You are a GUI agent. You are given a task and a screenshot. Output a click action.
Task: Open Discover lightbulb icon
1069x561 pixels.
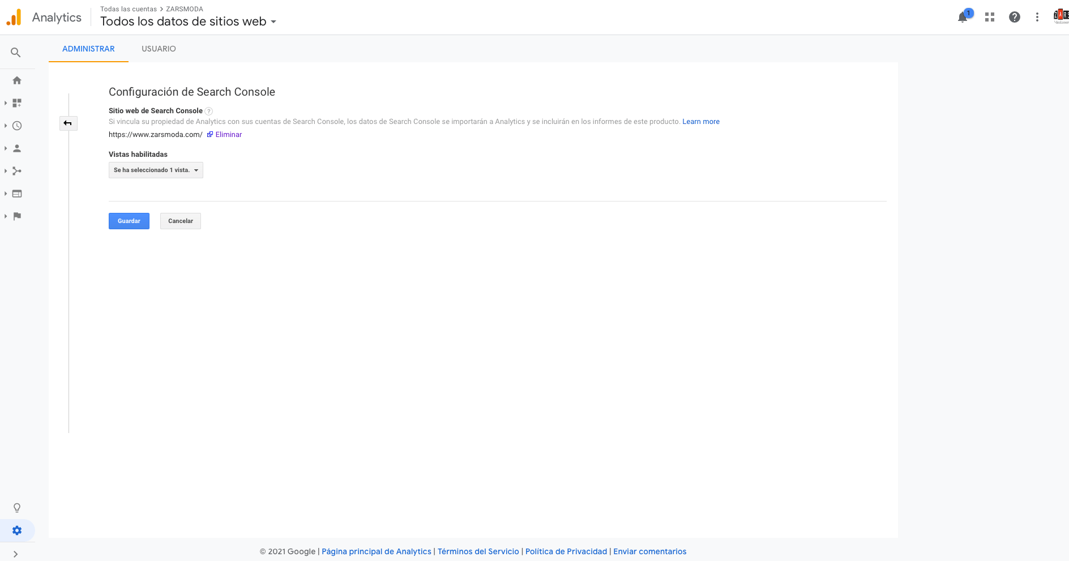pyautogui.click(x=17, y=508)
